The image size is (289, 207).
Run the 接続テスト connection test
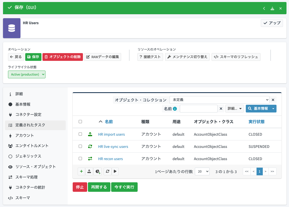(150, 57)
